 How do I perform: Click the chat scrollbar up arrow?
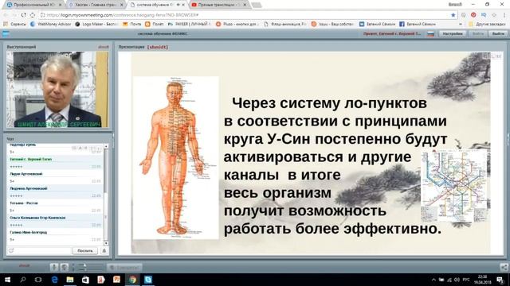[106, 146]
